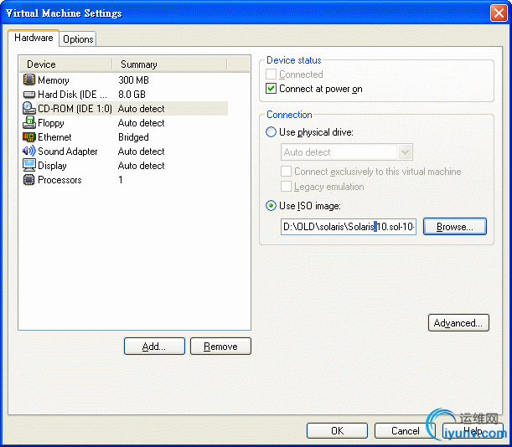The width and height of the screenshot is (512, 447).
Task: Click the Floppy drive icon
Action: (29, 123)
